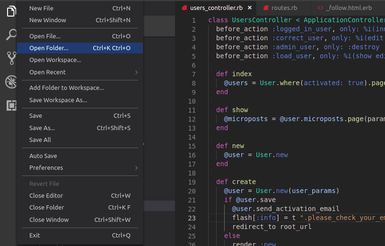
Task: Toggle Auto Save option
Action: [80, 156]
